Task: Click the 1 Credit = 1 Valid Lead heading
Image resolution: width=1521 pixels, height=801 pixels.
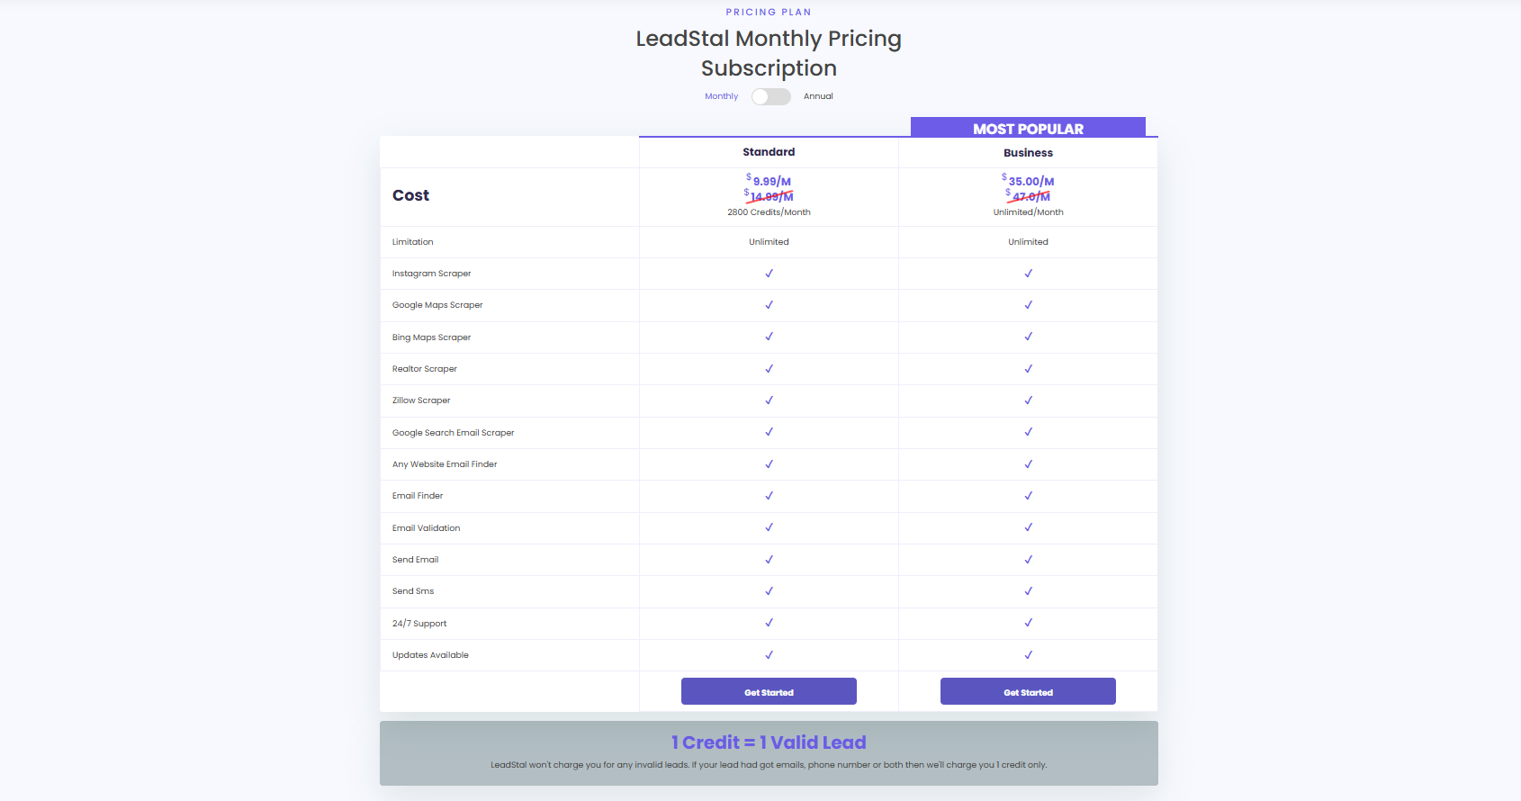Action: point(769,742)
